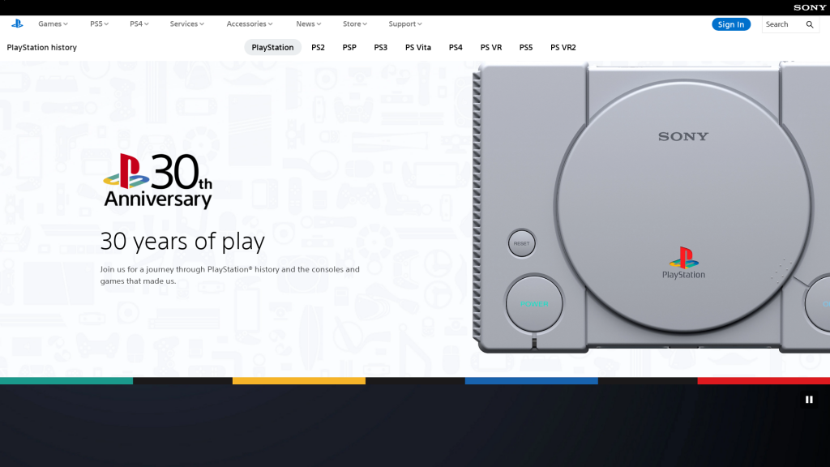
Task: Click the Sony logo in top bar
Action: [810, 7]
